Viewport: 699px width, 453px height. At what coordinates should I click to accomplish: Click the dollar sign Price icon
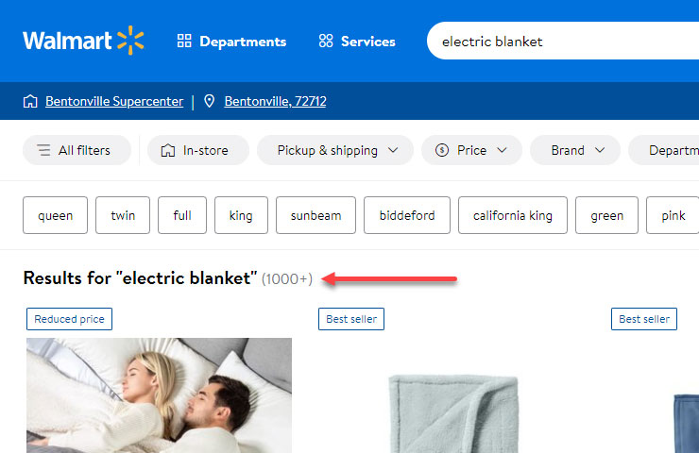coord(442,150)
